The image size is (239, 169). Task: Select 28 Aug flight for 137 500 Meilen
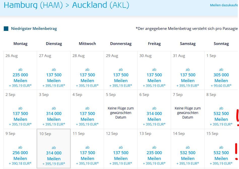87,71
